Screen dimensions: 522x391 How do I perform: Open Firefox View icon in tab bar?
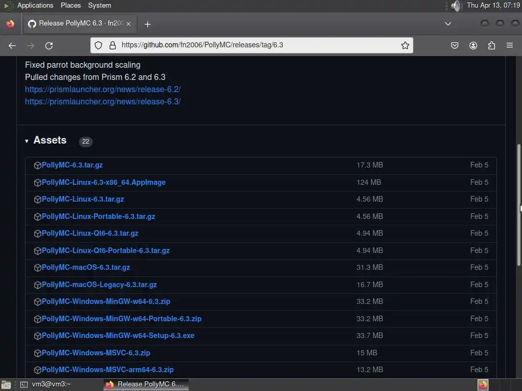(x=10, y=23)
